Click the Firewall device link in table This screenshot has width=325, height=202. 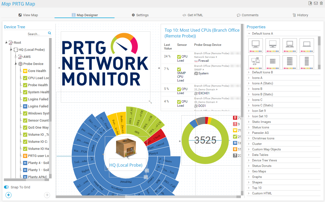203,61
